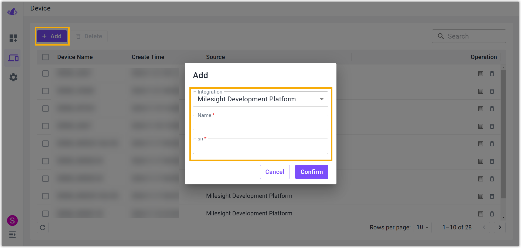Open detail icon of fourth device row
The height and width of the screenshot is (248, 521).
pyautogui.click(x=481, y=126)
